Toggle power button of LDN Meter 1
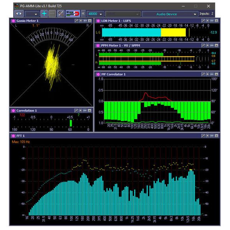Viewport: 230px width, 230px height. [x=98, y=21]
